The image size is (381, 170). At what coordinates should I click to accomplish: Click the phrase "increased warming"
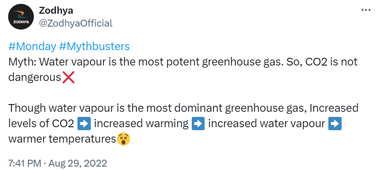[x=141, y=124]
